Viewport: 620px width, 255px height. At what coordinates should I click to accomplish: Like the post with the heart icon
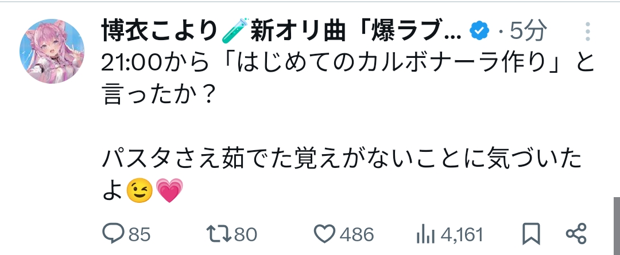click(x=325, y=234)
